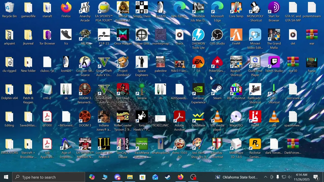Open the gameoflife folder

tap(28, 10)
